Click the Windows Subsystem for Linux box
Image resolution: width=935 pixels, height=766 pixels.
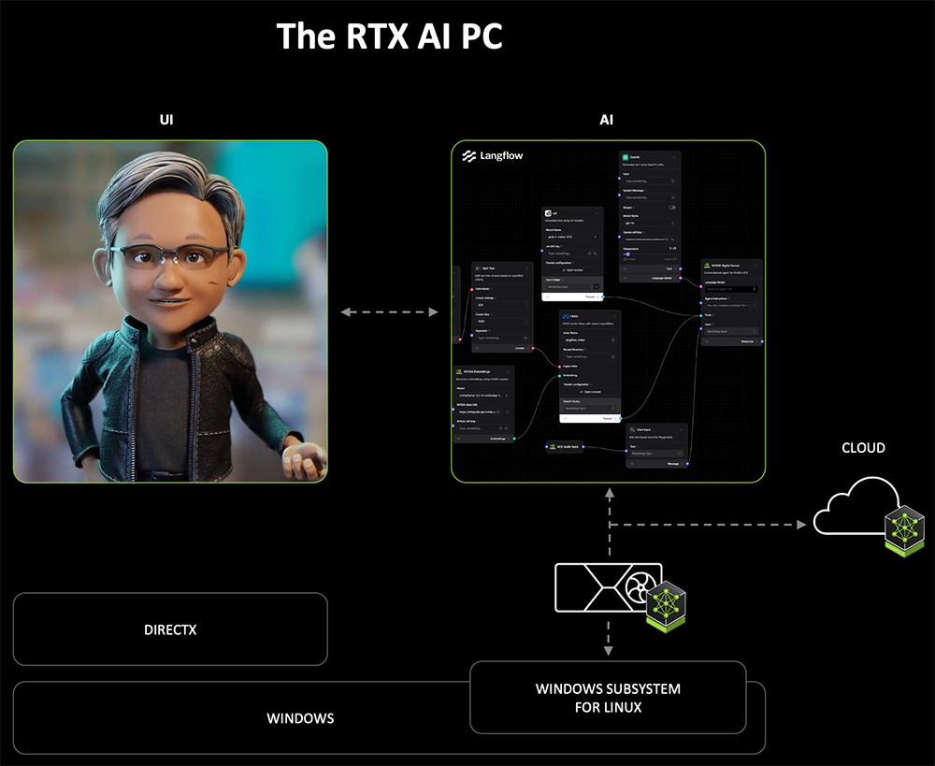click(608, 698)
